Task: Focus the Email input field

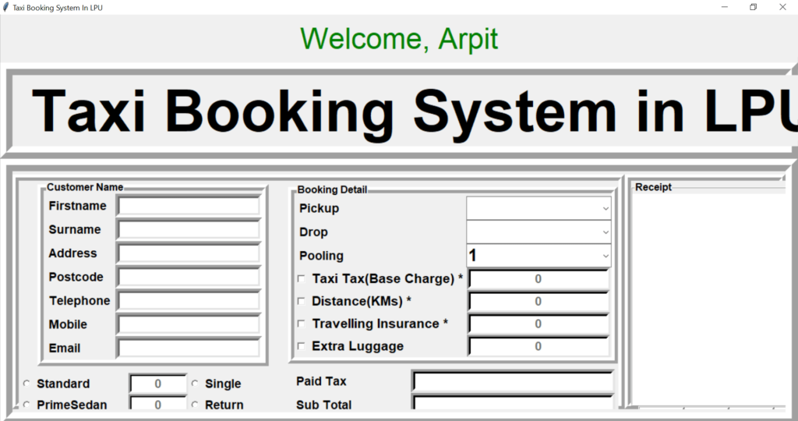Action: click(x=189, y=348)
